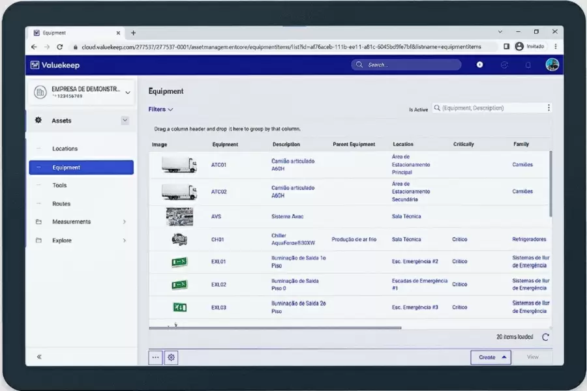Select Tools in the sidebar

click(59, 186)
